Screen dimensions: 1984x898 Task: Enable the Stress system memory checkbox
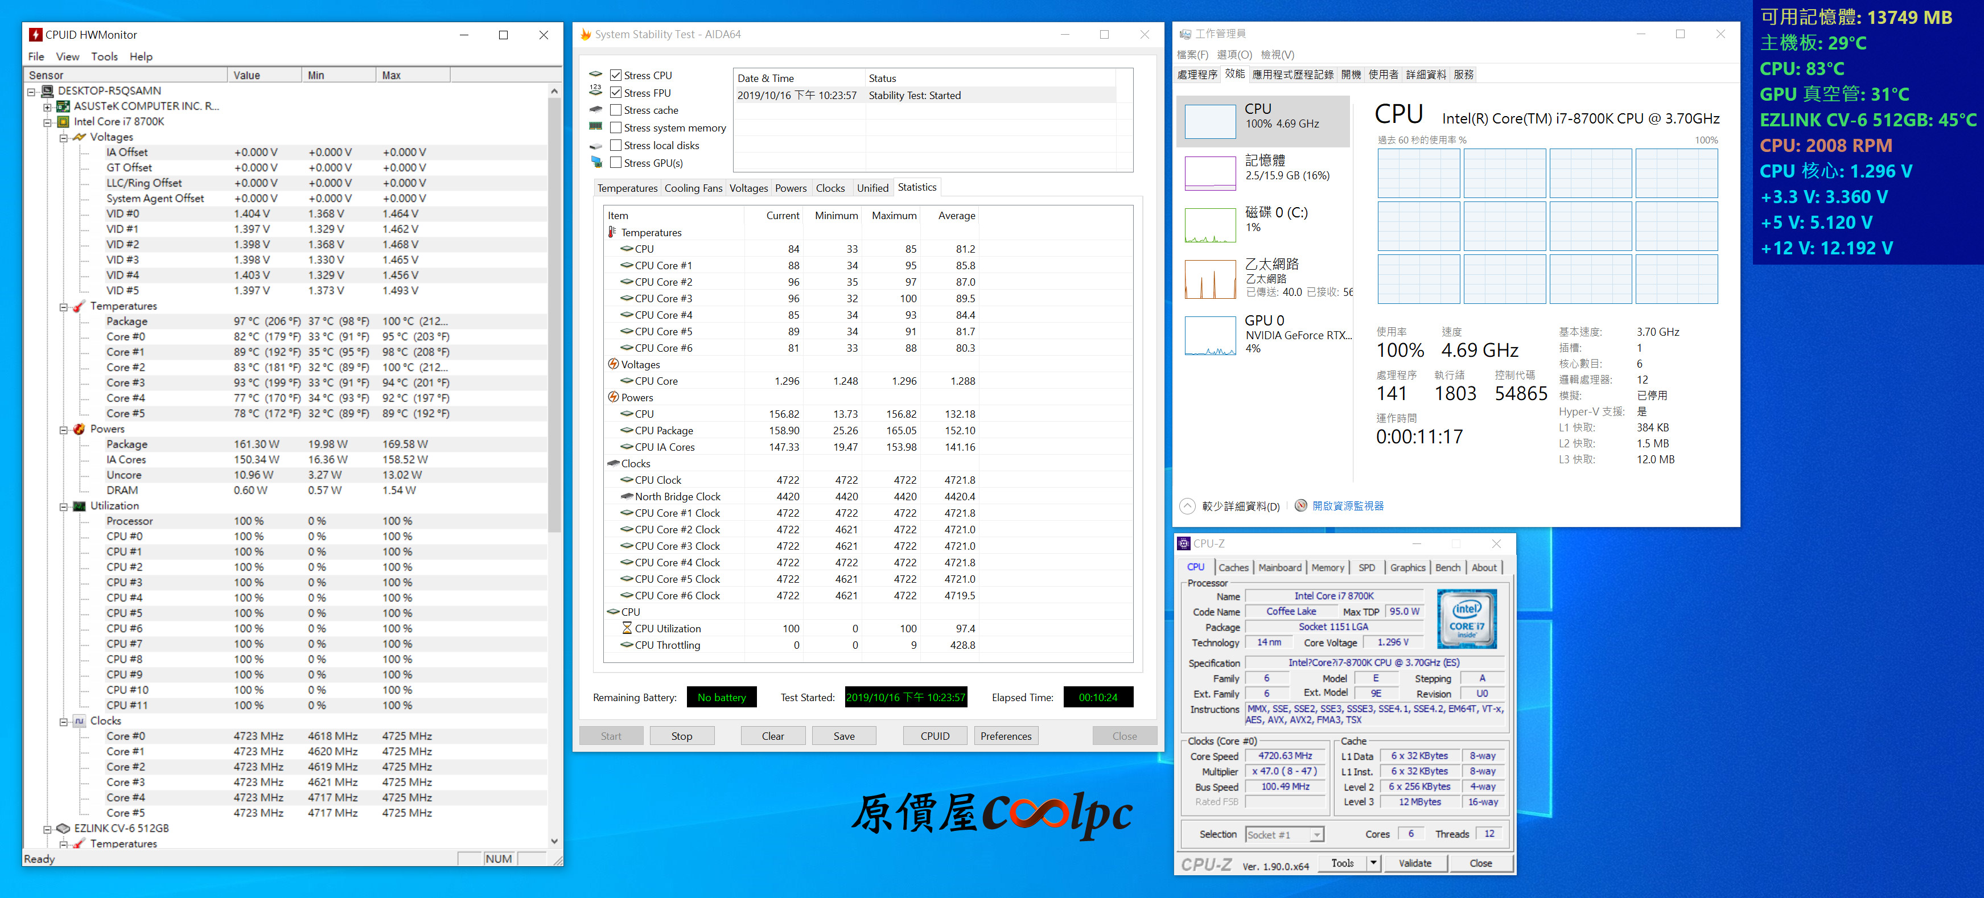[615, 128]
